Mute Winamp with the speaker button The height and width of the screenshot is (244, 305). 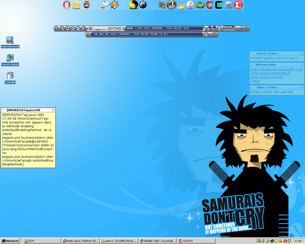(x=91, y=29)
